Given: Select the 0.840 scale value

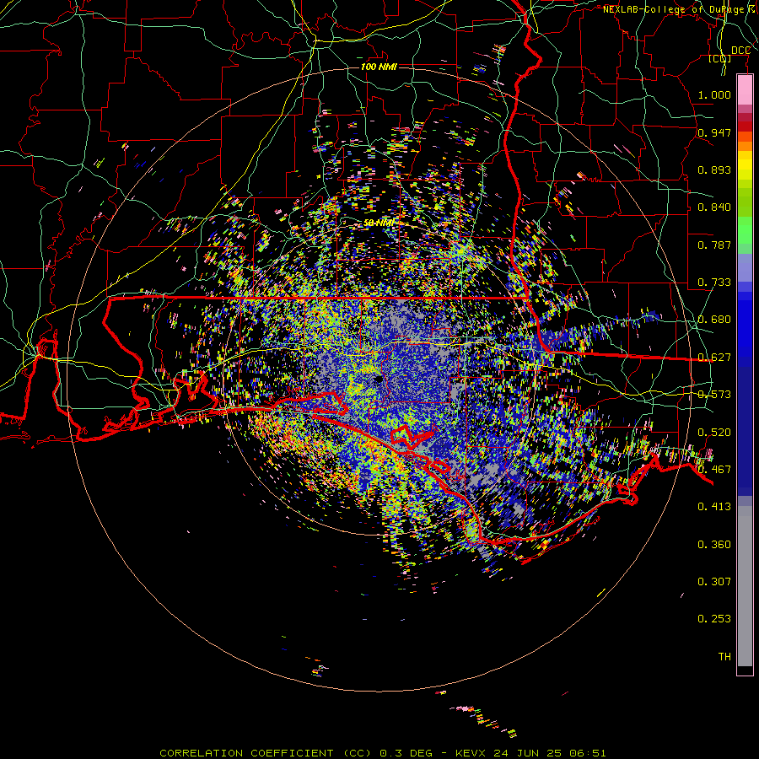Looking at the screenshot, I should click(x=714, y=207).
